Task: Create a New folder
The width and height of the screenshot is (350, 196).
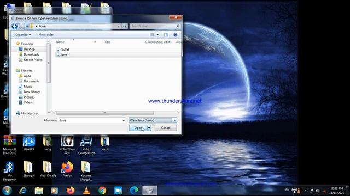Action: click(46, 35)
